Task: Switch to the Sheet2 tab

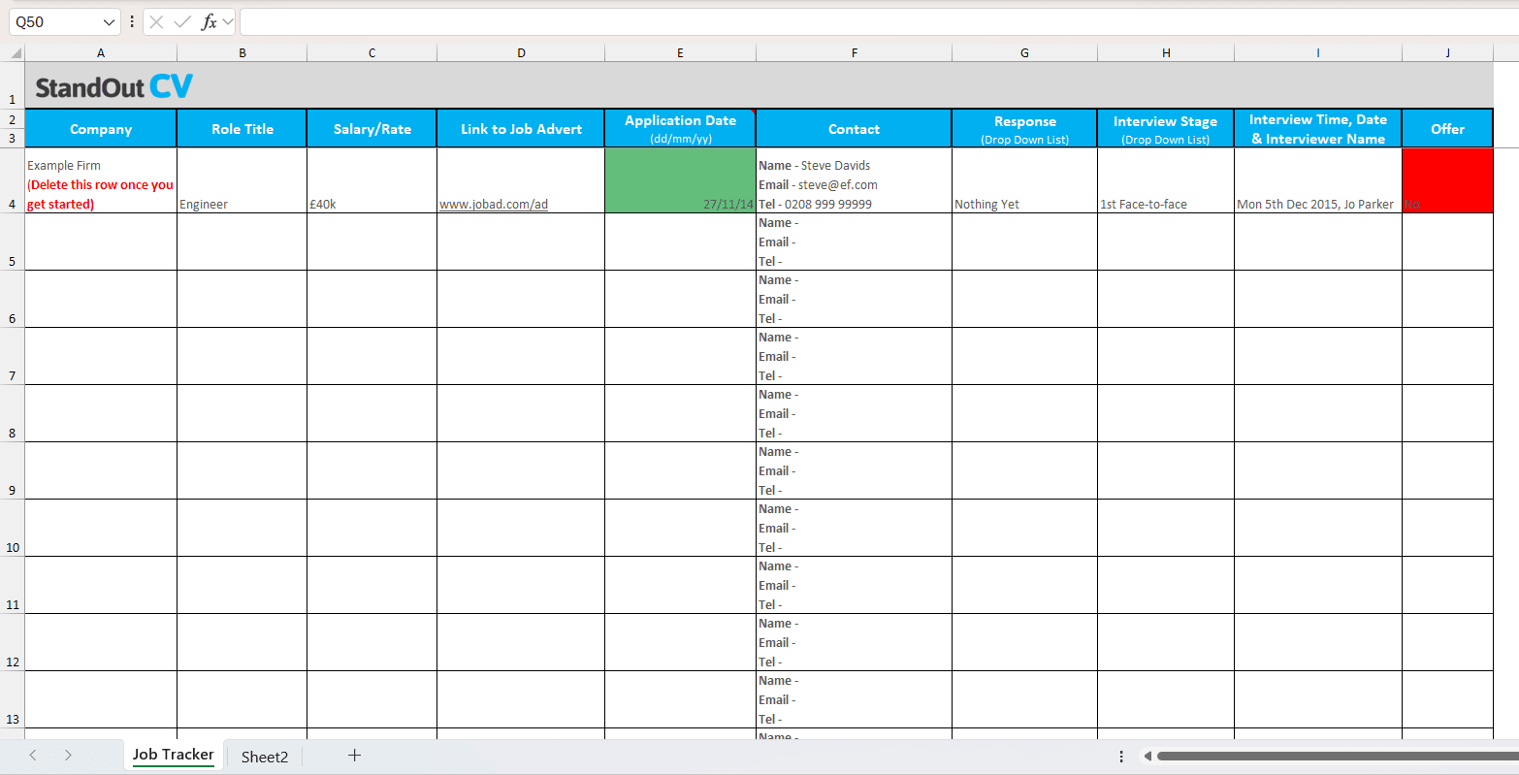Action: pos(263,755)
